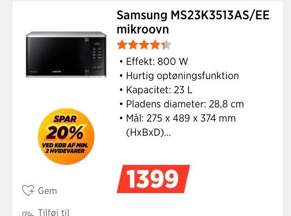Open the "Tilføj til" link

[x=54, y=212]
